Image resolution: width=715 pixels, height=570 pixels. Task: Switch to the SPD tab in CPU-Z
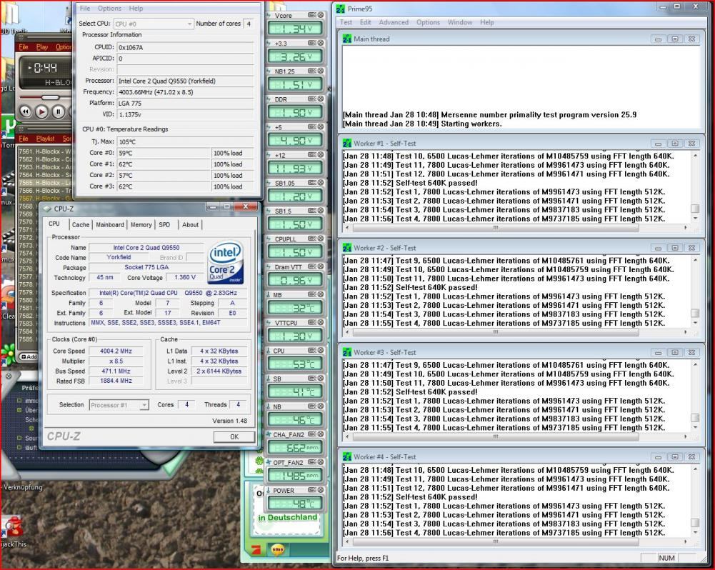(164, 225)
